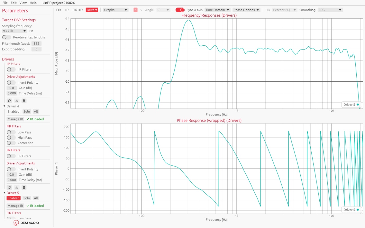Click the trash icon in Driver 4's section
The width and height of the screenshot is (365, 228).
(x=24, y=187)
